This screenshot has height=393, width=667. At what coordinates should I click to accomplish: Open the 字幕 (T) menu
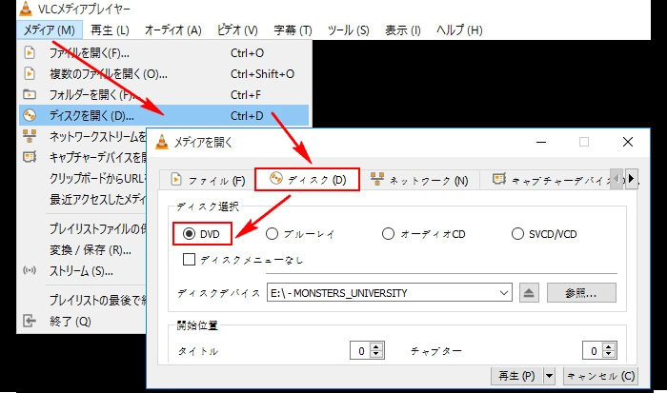point(293,30)
